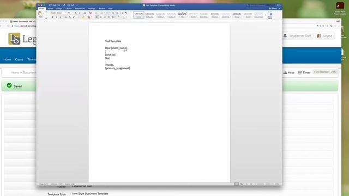Switch to the Layout ribbon tab
The height and width of the screenshot is (196, 349).
pos(69,9)
